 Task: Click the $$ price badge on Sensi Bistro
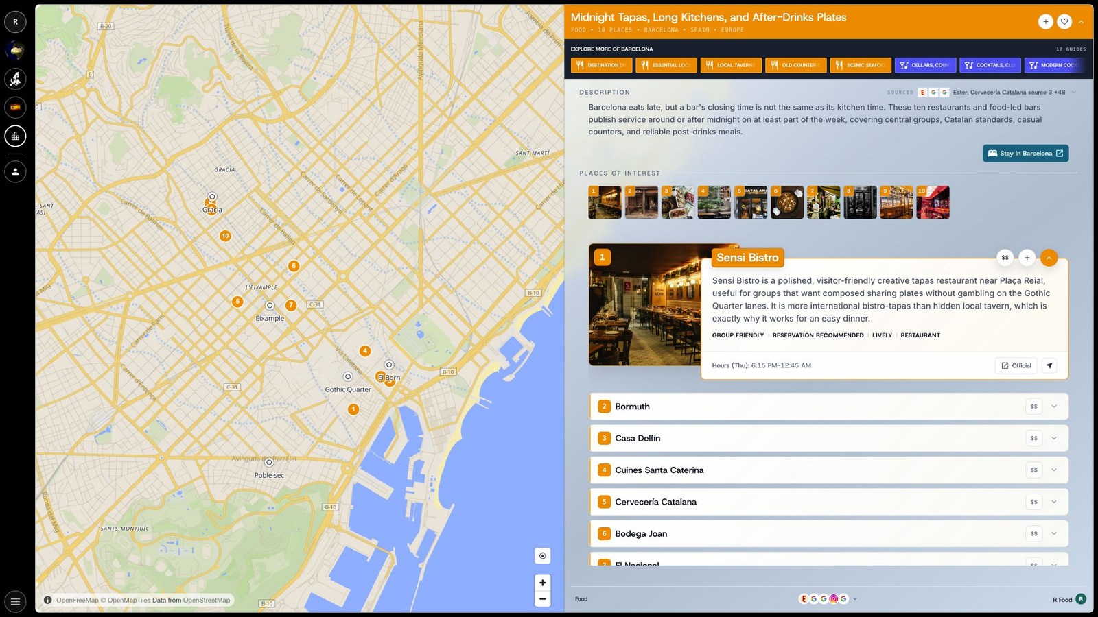[x=1005, y=258]
